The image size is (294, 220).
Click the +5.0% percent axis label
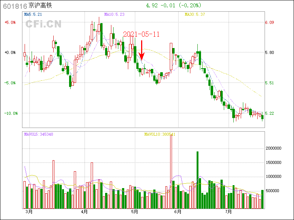click(x=10, y=22)
